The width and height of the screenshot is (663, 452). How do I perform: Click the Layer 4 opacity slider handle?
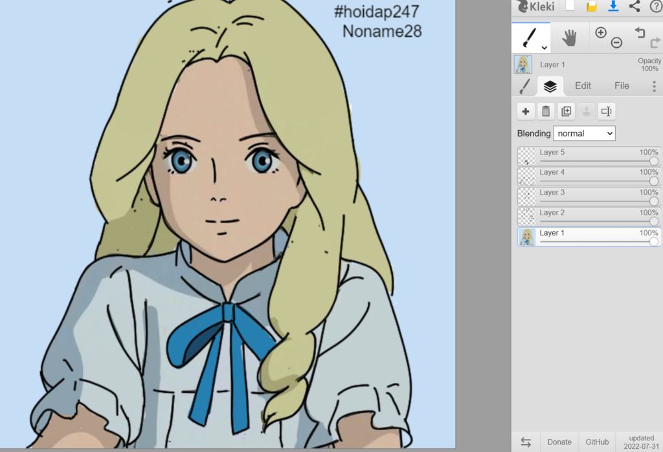tap(654, 181)
